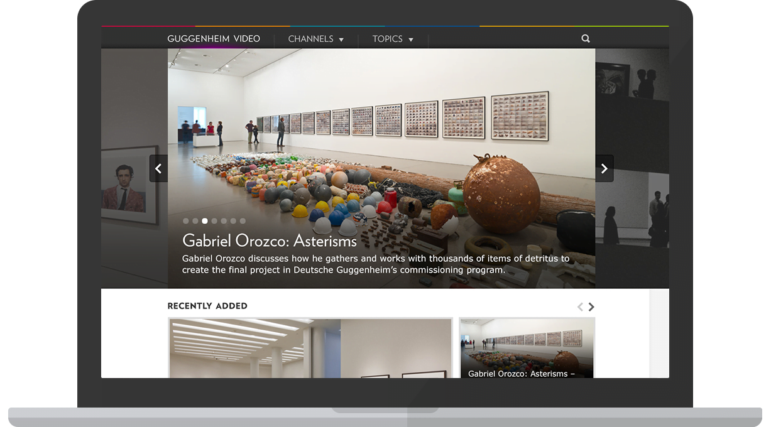Screen dimensions: 771x427
Task: Click the left arrow on the featured carousel
Action: click(158, 168)
